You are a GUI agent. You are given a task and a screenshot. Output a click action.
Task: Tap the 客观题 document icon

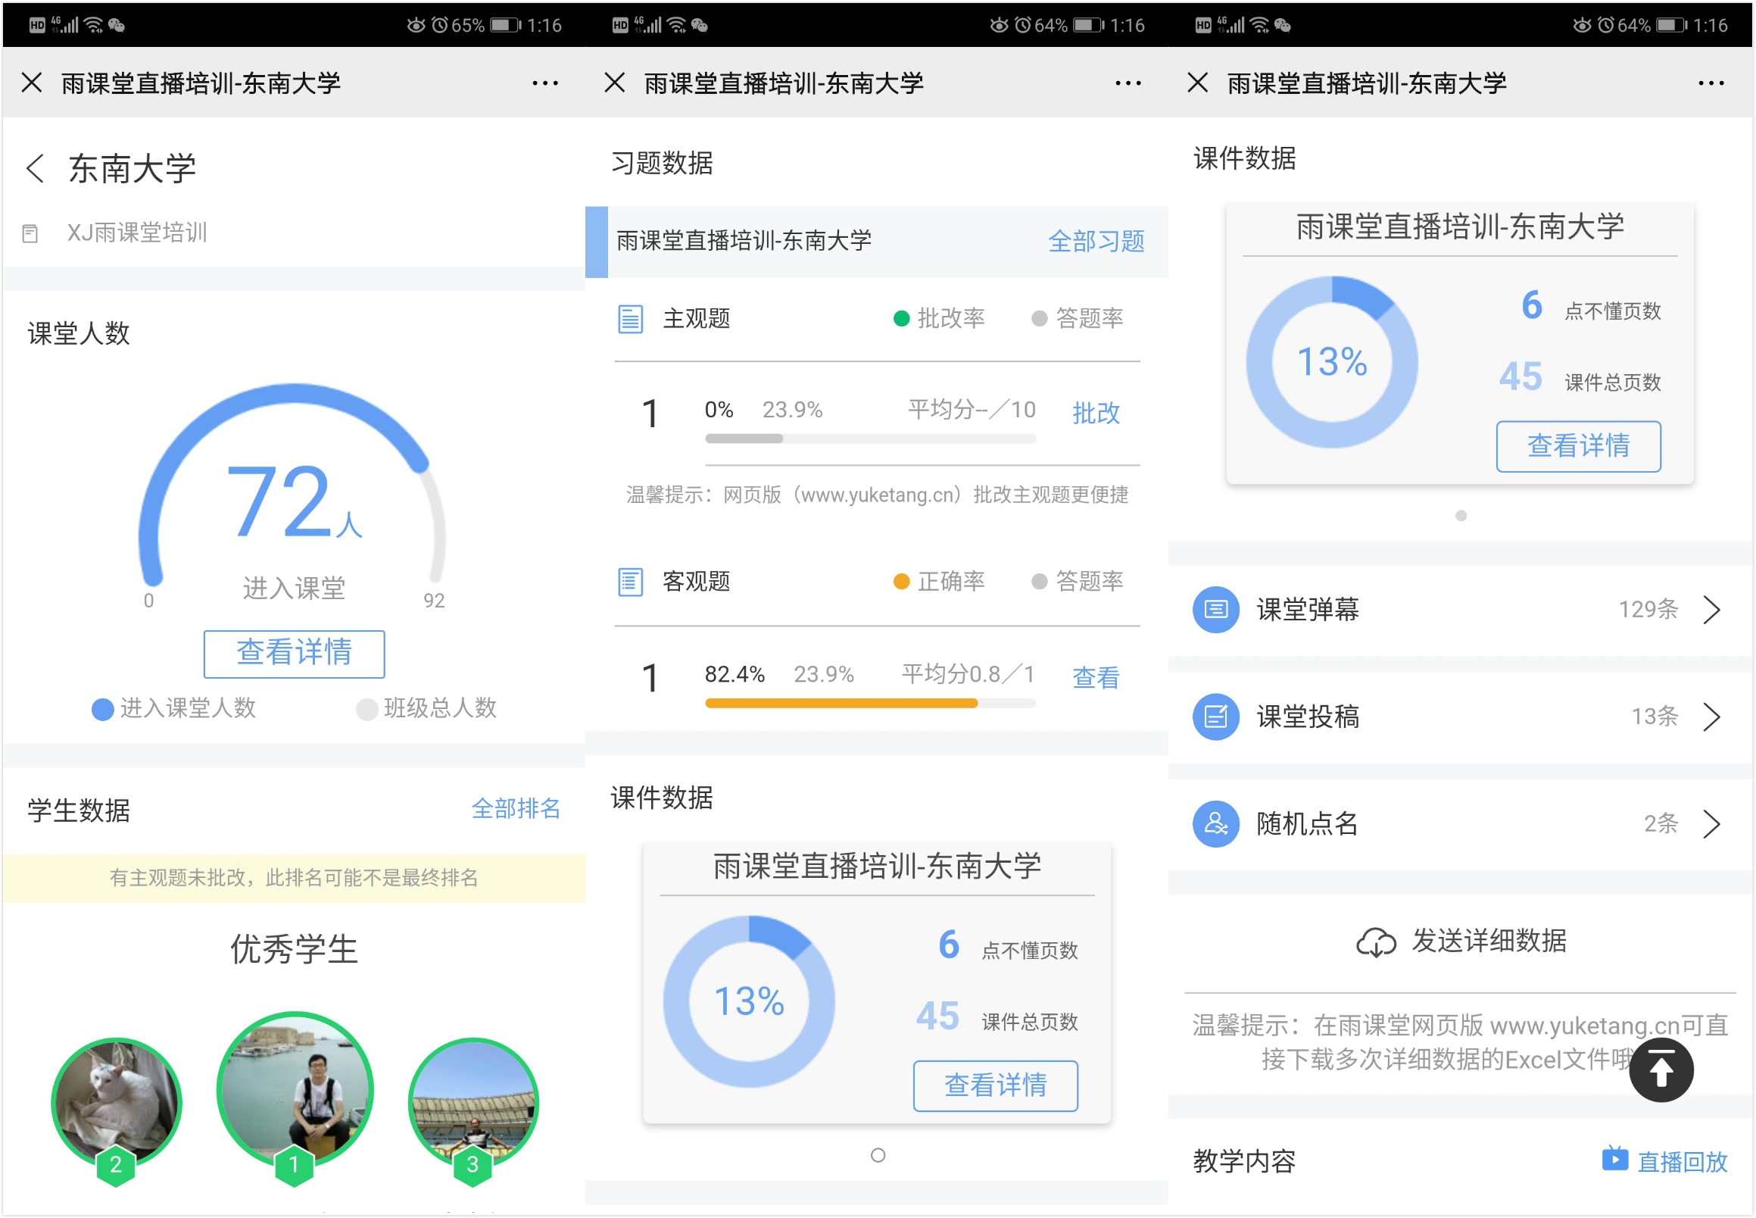[630, 582]
